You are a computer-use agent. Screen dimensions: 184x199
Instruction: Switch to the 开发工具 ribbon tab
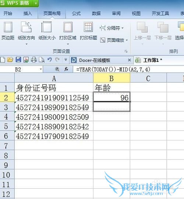[x=160, y=13]
